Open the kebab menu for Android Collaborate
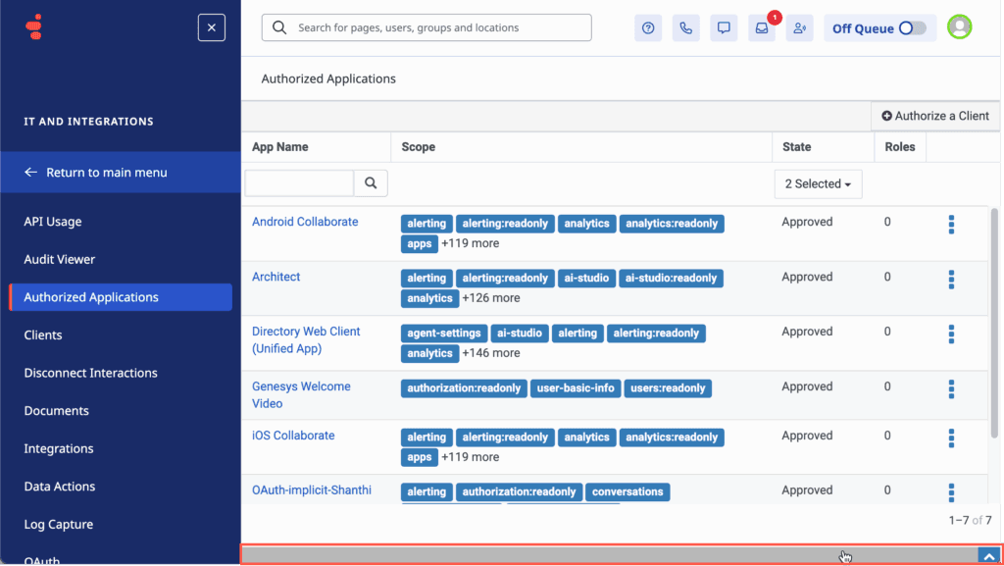Image resolution: width=1004 pixels, height=566 pixels. tap(951, 225)
